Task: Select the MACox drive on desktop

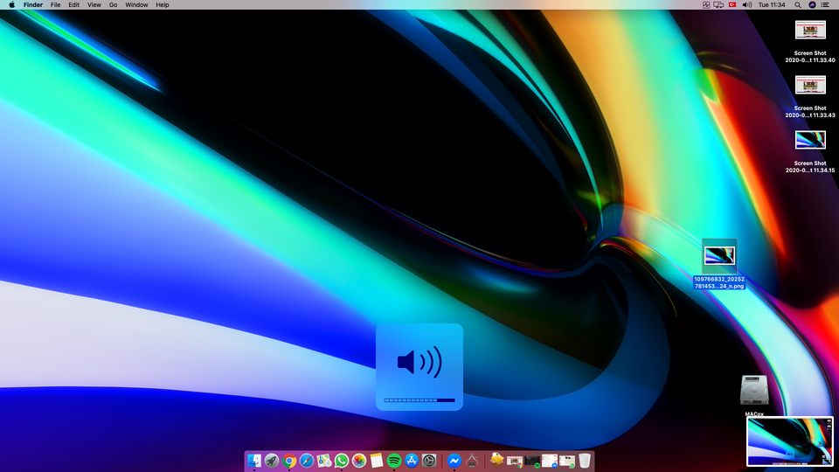Action: point(754,392)
